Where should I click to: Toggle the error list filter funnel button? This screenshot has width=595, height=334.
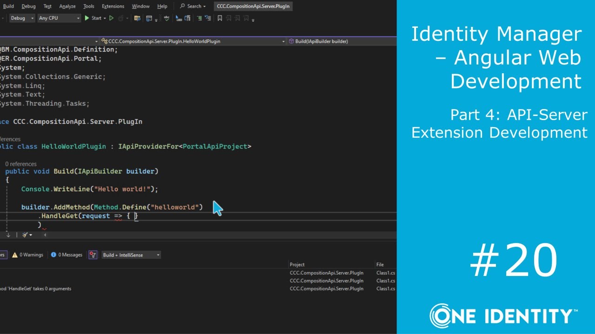click(x=93, y=255)
